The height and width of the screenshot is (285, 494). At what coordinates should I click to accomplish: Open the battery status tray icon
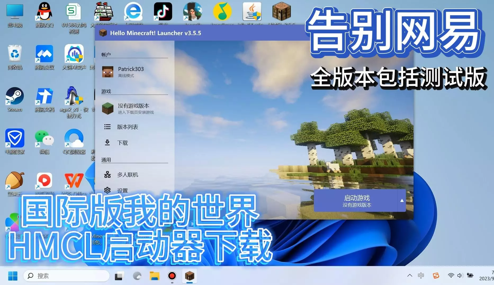pos(470,276)
